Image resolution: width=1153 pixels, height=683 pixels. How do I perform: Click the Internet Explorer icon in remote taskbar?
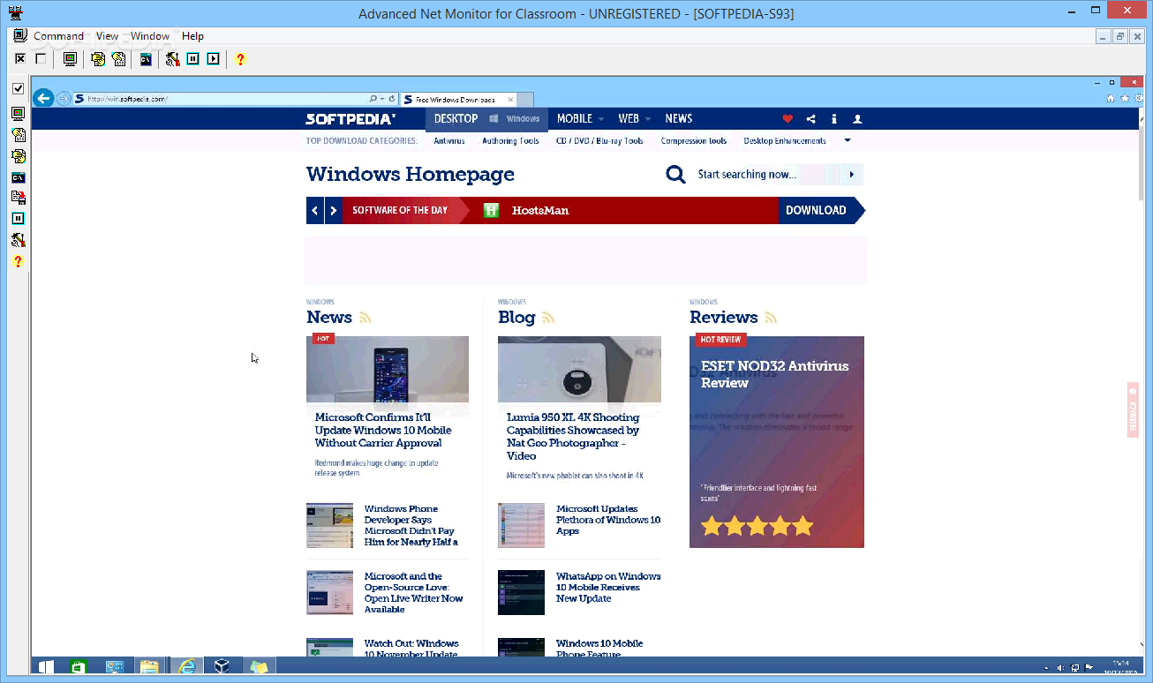pos(186,667)
